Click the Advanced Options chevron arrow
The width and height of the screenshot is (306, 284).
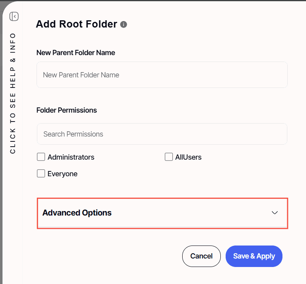(275, 213)
